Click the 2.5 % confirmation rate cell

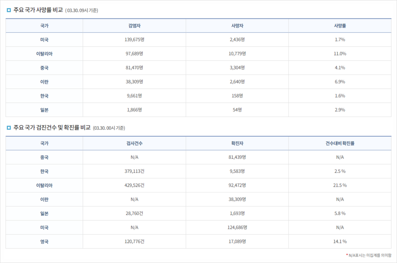(340, 171)
